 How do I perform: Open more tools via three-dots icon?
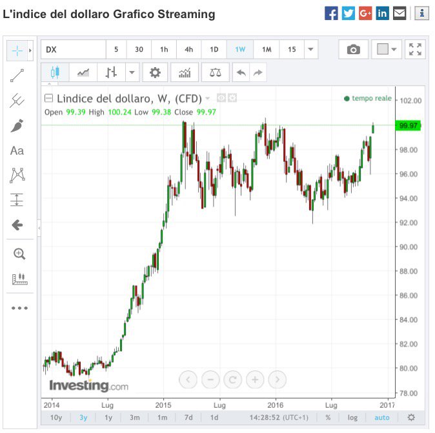pyautogui.click(x=20, y=308)
